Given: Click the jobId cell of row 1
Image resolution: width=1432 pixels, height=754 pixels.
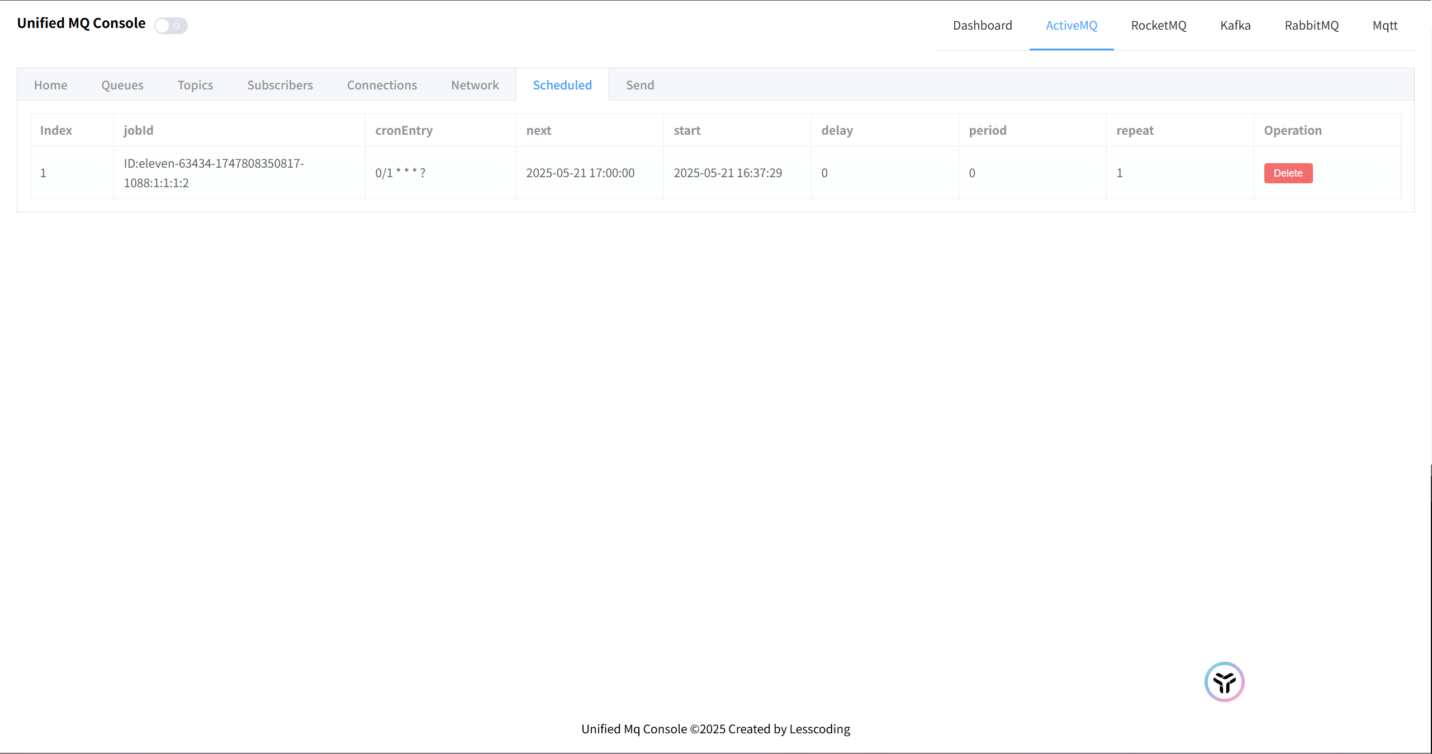Looking at the screenshot, I should [x=214, y=173].
